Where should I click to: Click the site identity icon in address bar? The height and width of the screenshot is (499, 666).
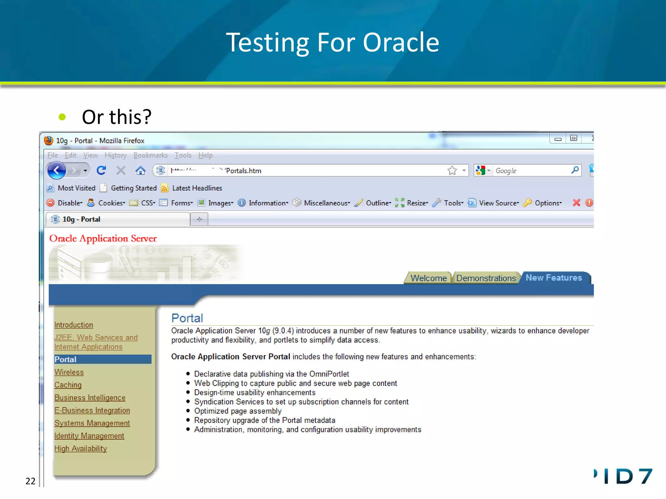tap(160, 170)
